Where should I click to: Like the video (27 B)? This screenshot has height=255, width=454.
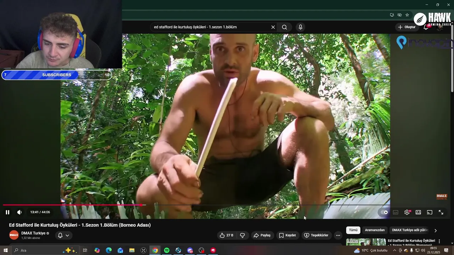[x=226, y=235]
